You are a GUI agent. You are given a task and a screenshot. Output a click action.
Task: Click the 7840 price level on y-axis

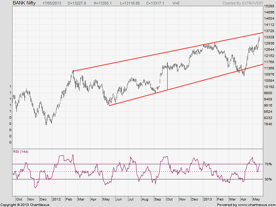click(268, 124)
